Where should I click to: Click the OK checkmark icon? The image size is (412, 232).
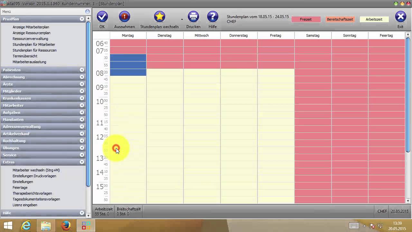tap(102, 16)
